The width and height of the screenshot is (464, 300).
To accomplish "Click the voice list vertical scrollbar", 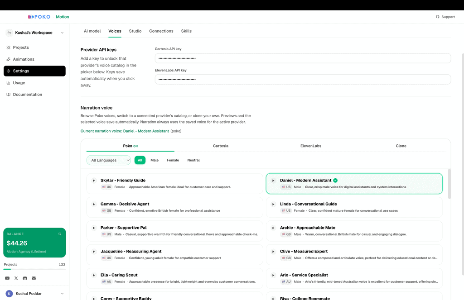I will click(449, 184).
